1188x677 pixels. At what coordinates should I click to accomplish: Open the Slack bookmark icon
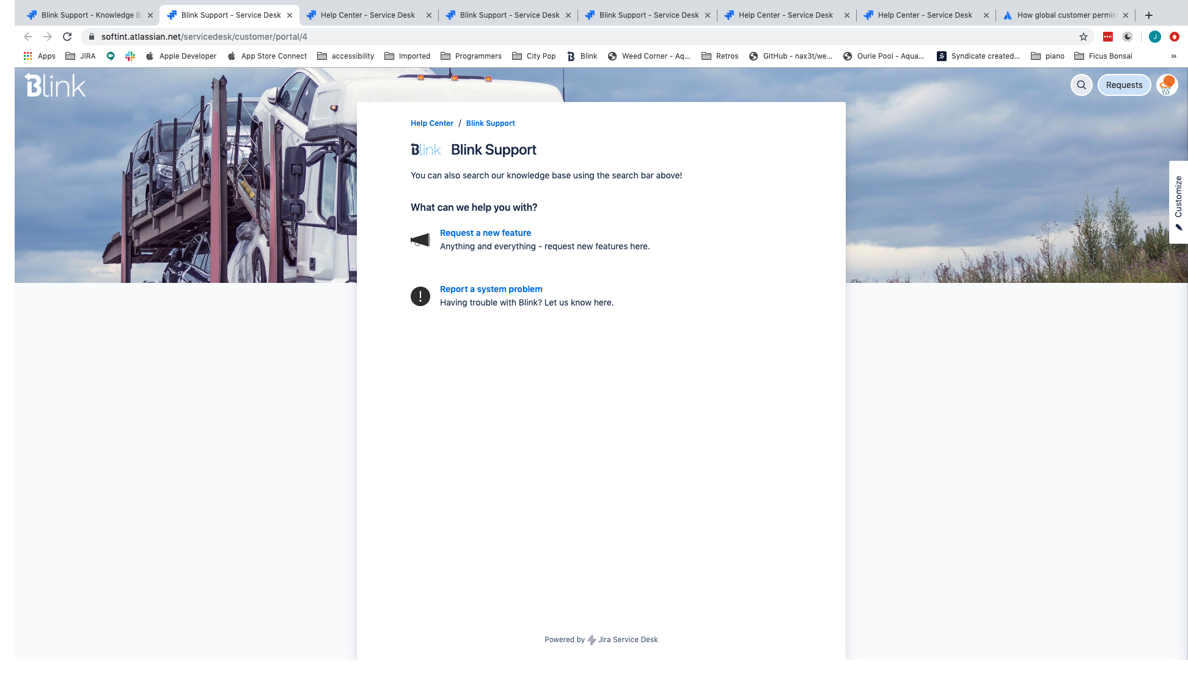click(130, 56)
